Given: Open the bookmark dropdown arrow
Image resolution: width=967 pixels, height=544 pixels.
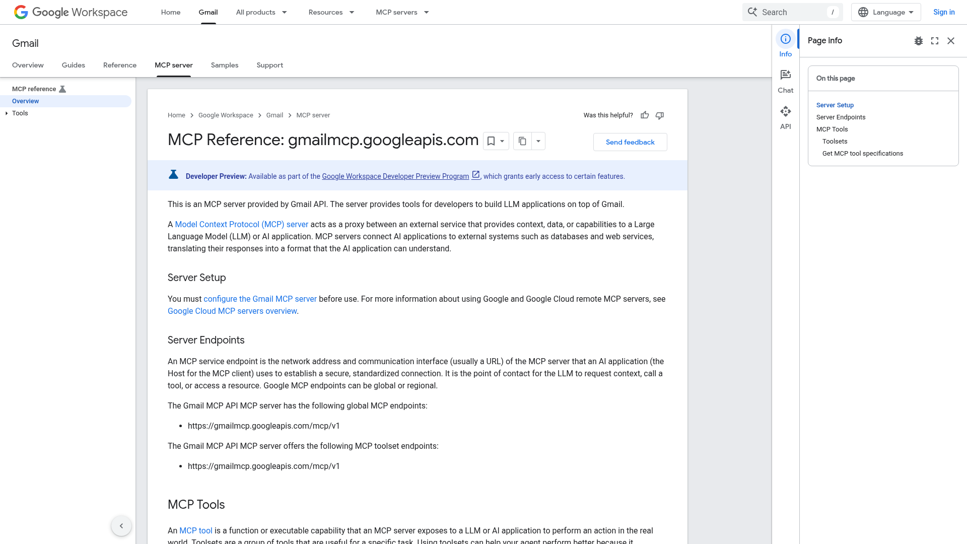Looking at the screenshot, I should point(502,141).
